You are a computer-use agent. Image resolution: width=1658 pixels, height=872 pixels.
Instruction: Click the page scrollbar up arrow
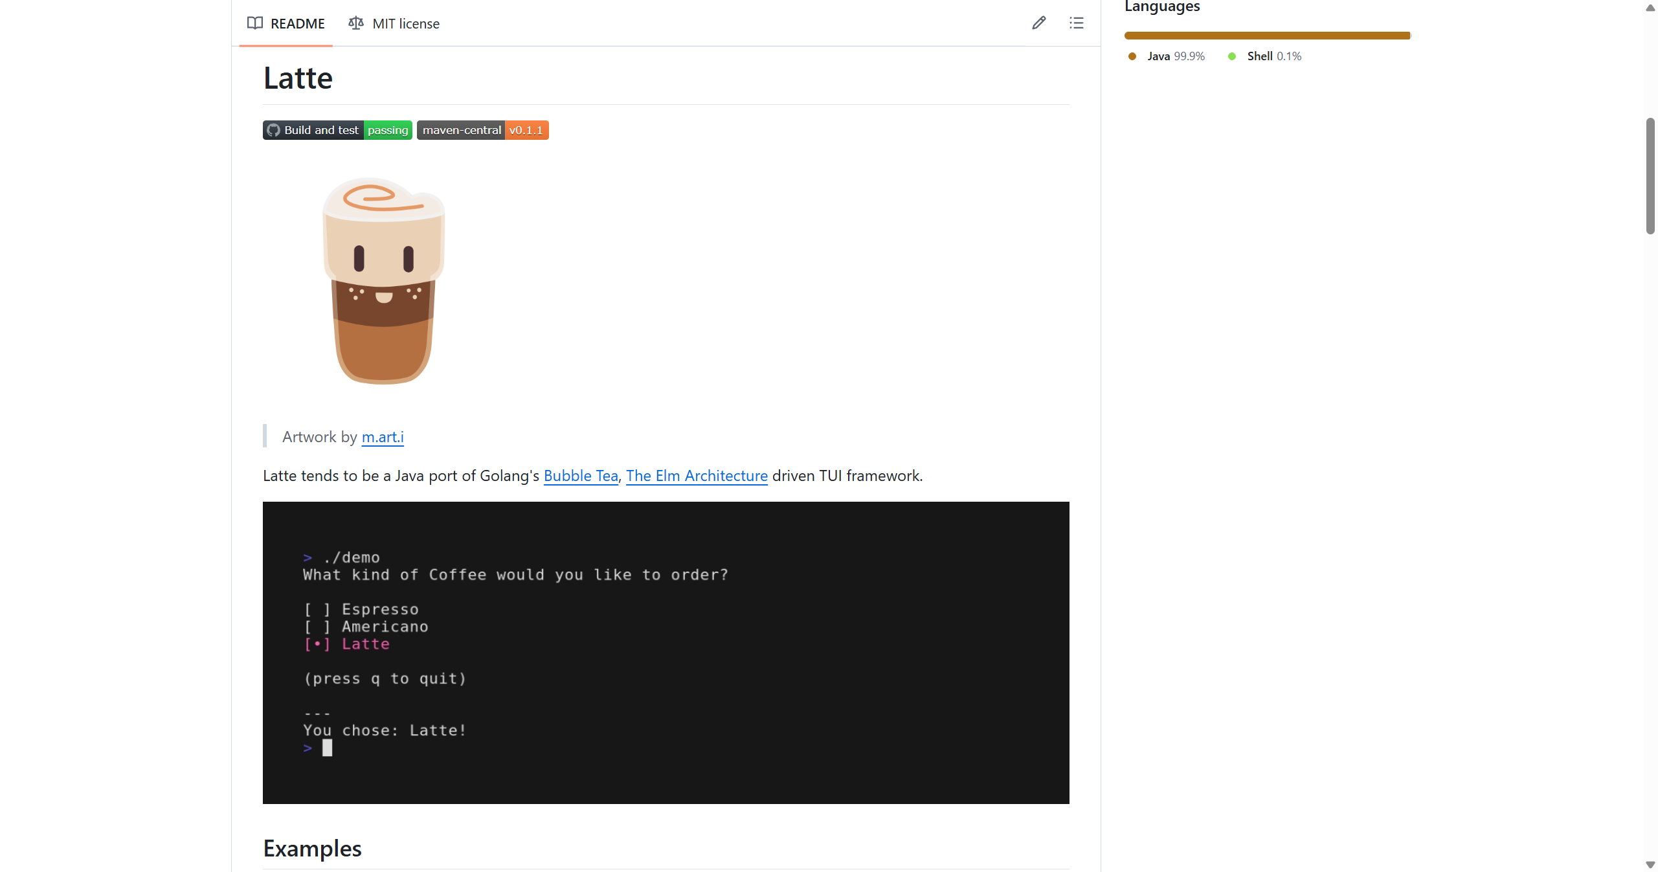pyautogui.click(x=1650, y=8)
